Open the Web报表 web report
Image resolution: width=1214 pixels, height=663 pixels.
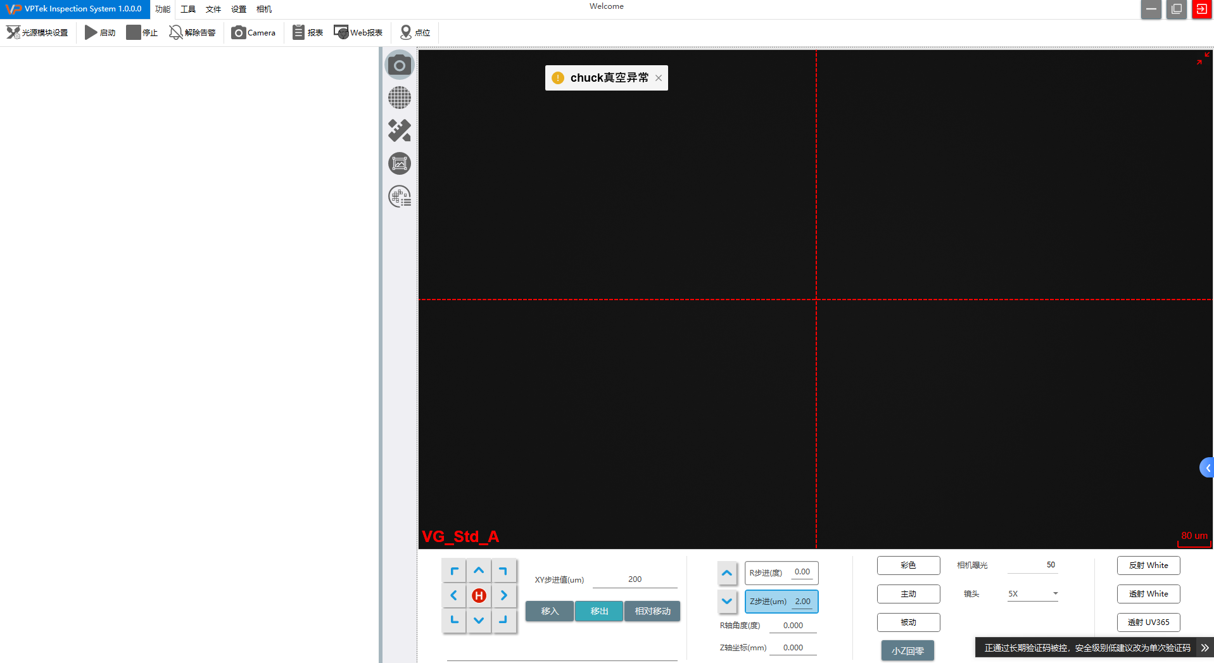click(358, 32)
